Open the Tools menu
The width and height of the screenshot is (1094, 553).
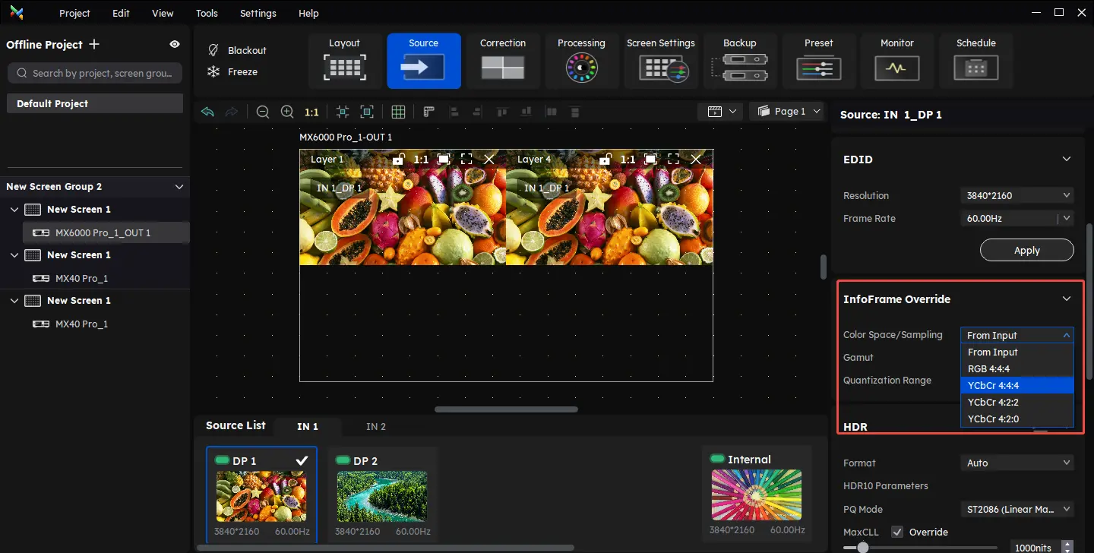(207, 13)
